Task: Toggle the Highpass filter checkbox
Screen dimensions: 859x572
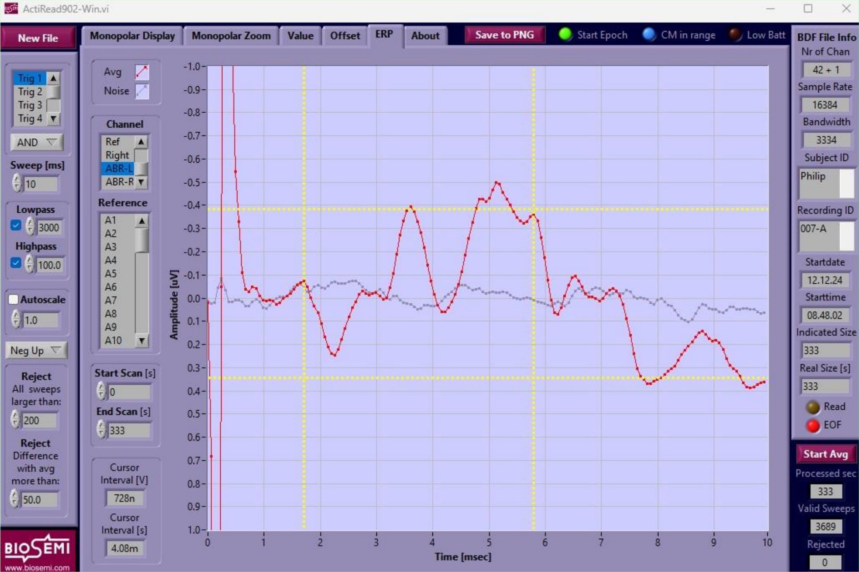Action: point(16,263)
